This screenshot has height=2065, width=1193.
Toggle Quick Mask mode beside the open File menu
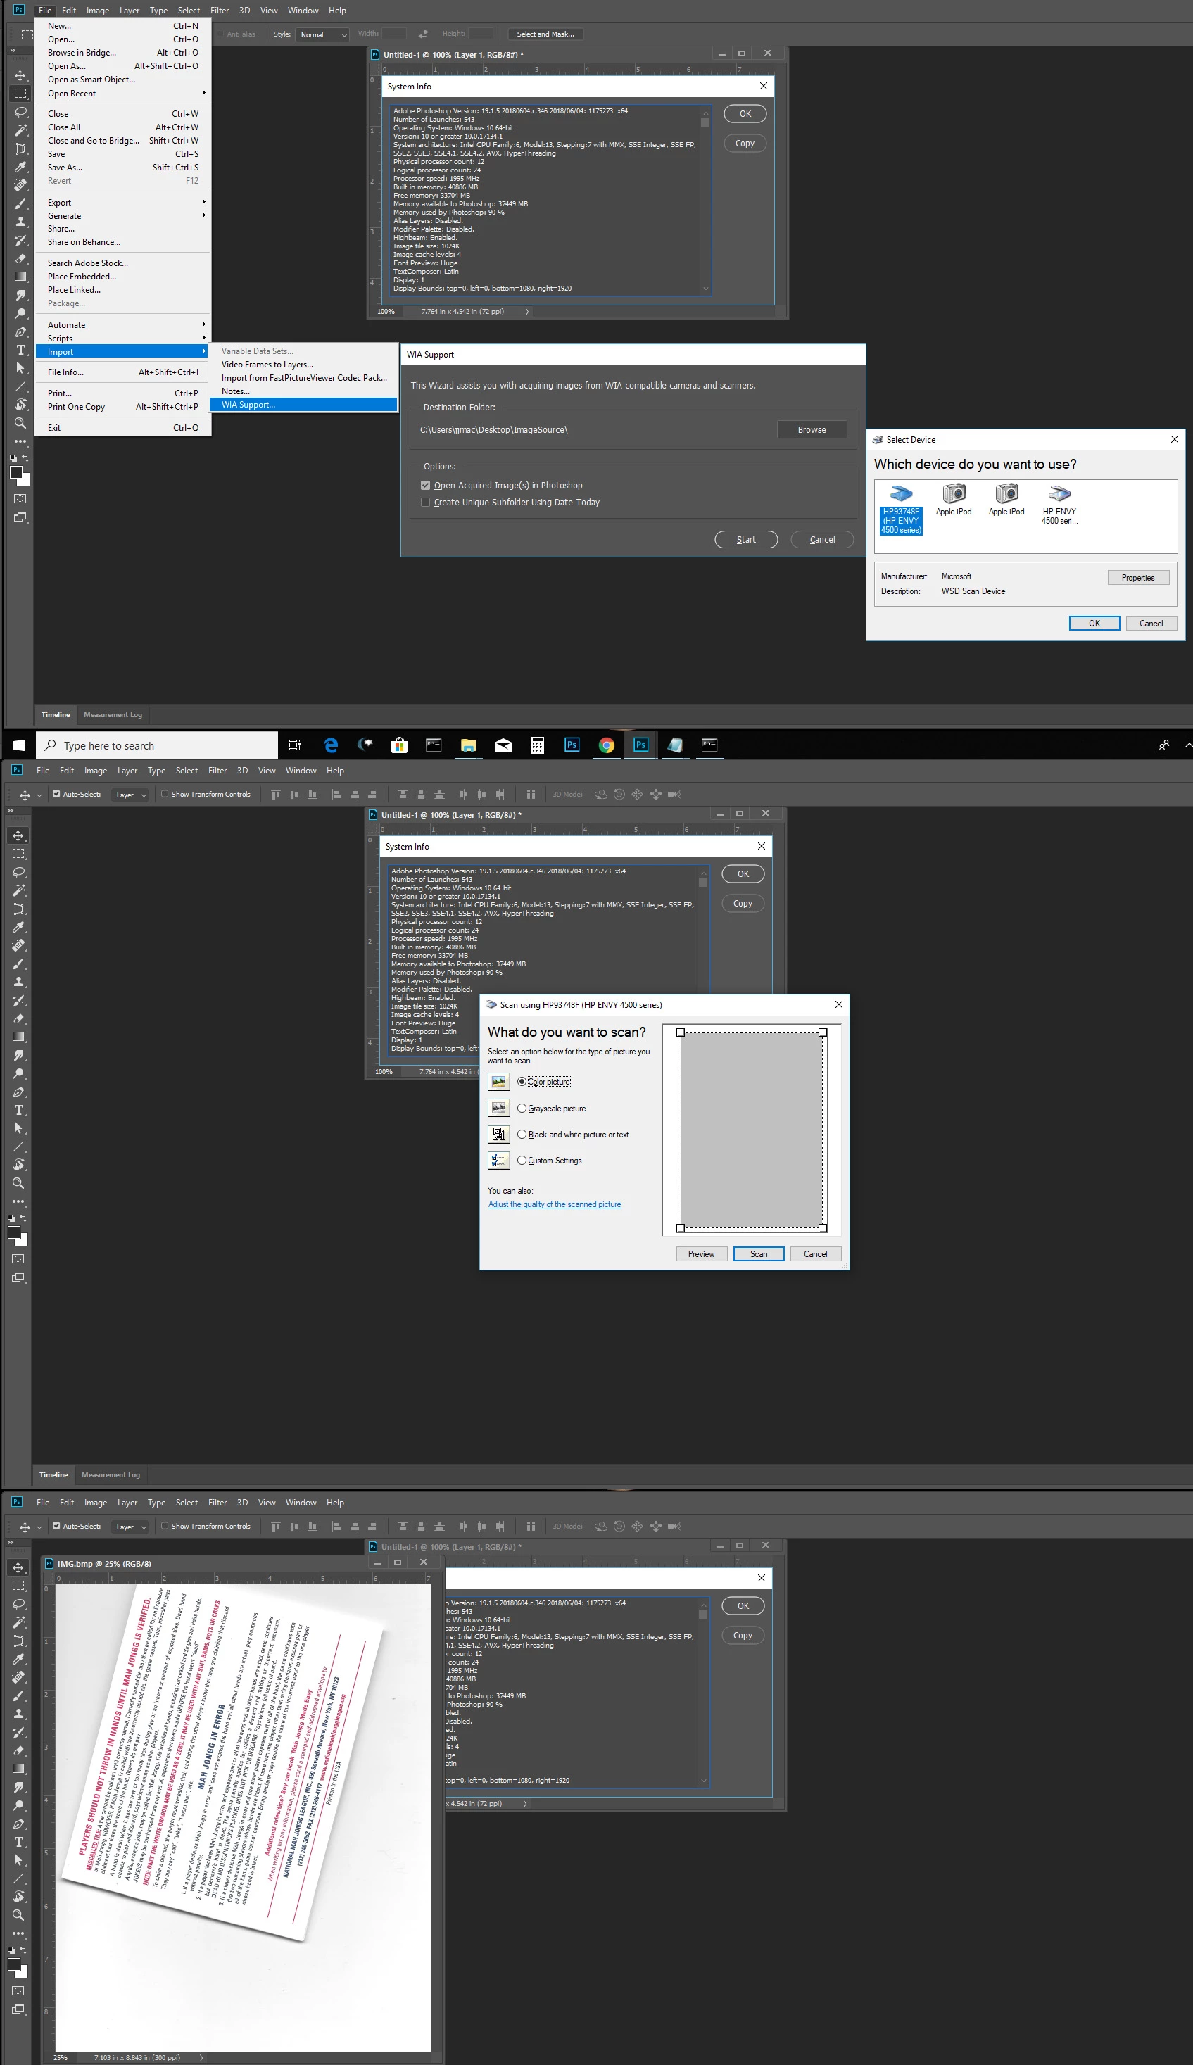[20, 499]
